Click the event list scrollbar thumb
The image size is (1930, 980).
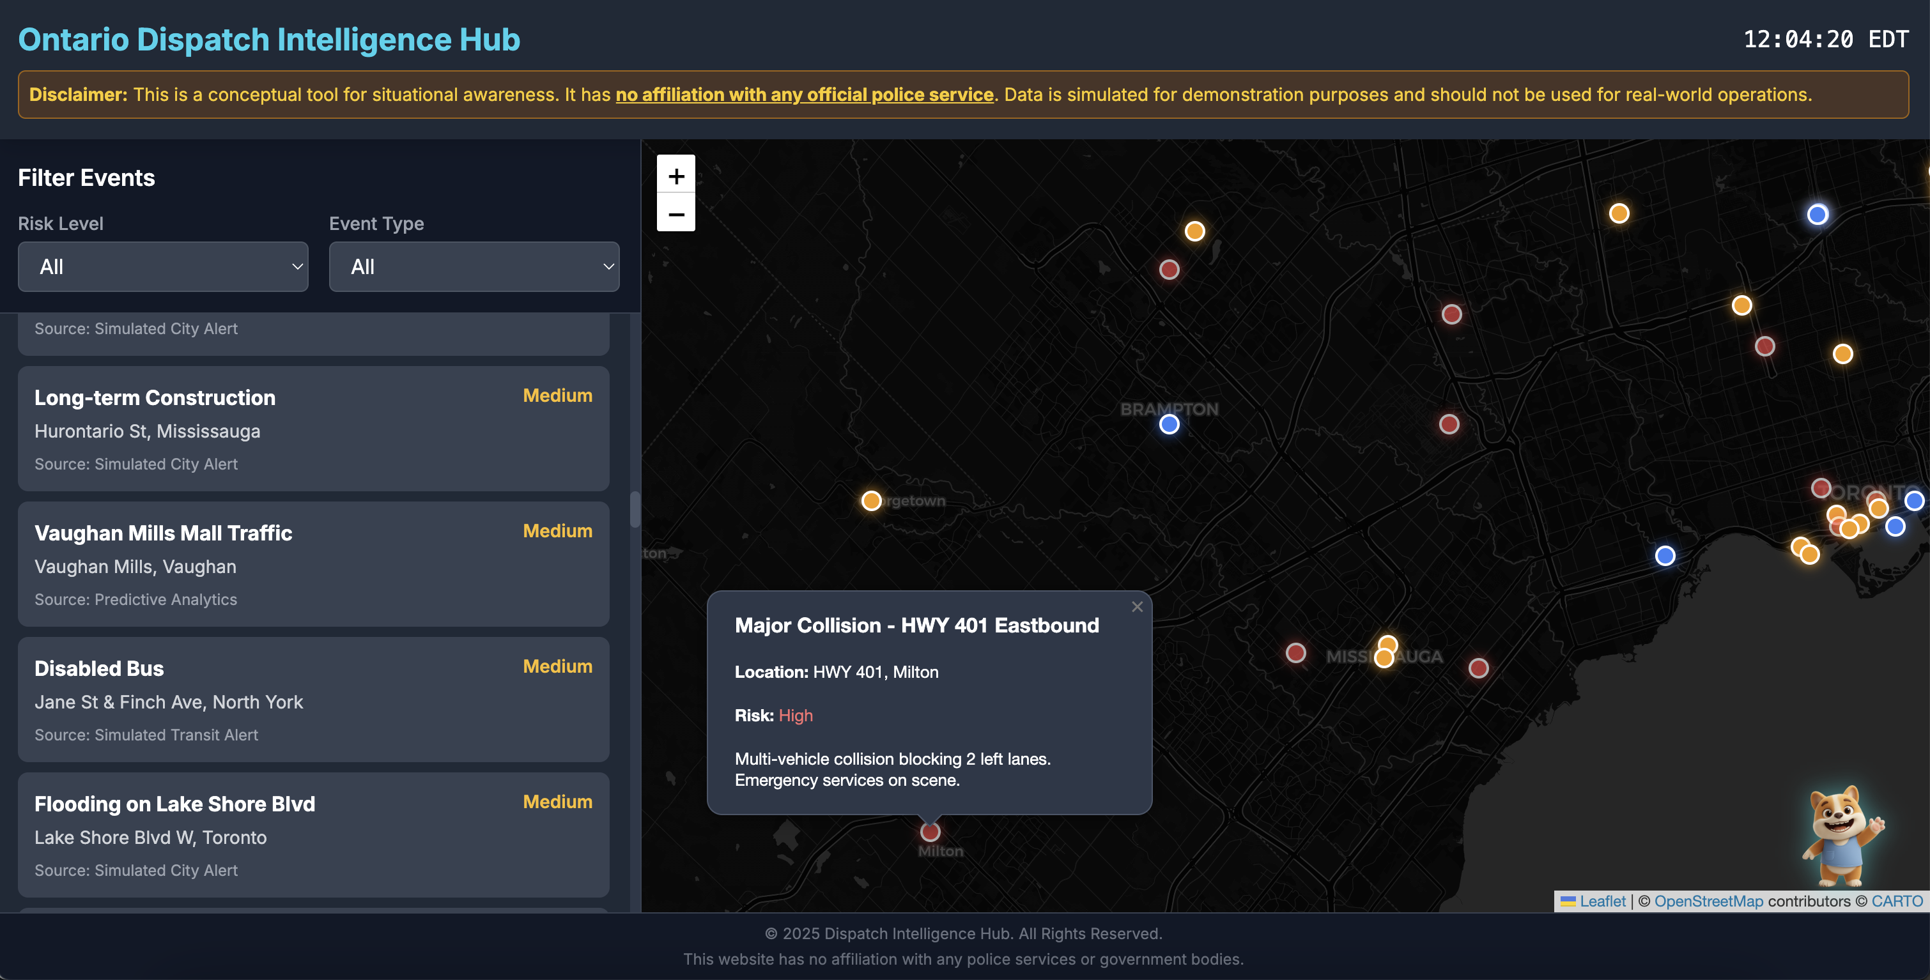click(635, 509)
